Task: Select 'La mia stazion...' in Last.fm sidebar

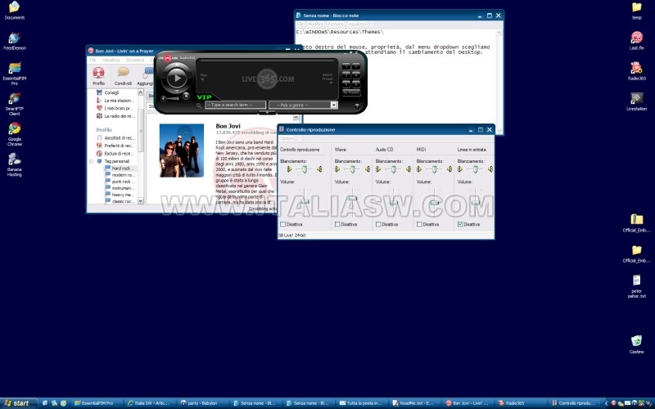Action: pos(115,101)
